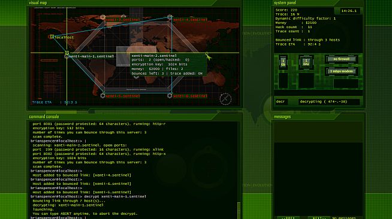The image size is (392, 219).
Task: Click the 'localhost' label on the map
Action: 64,38
